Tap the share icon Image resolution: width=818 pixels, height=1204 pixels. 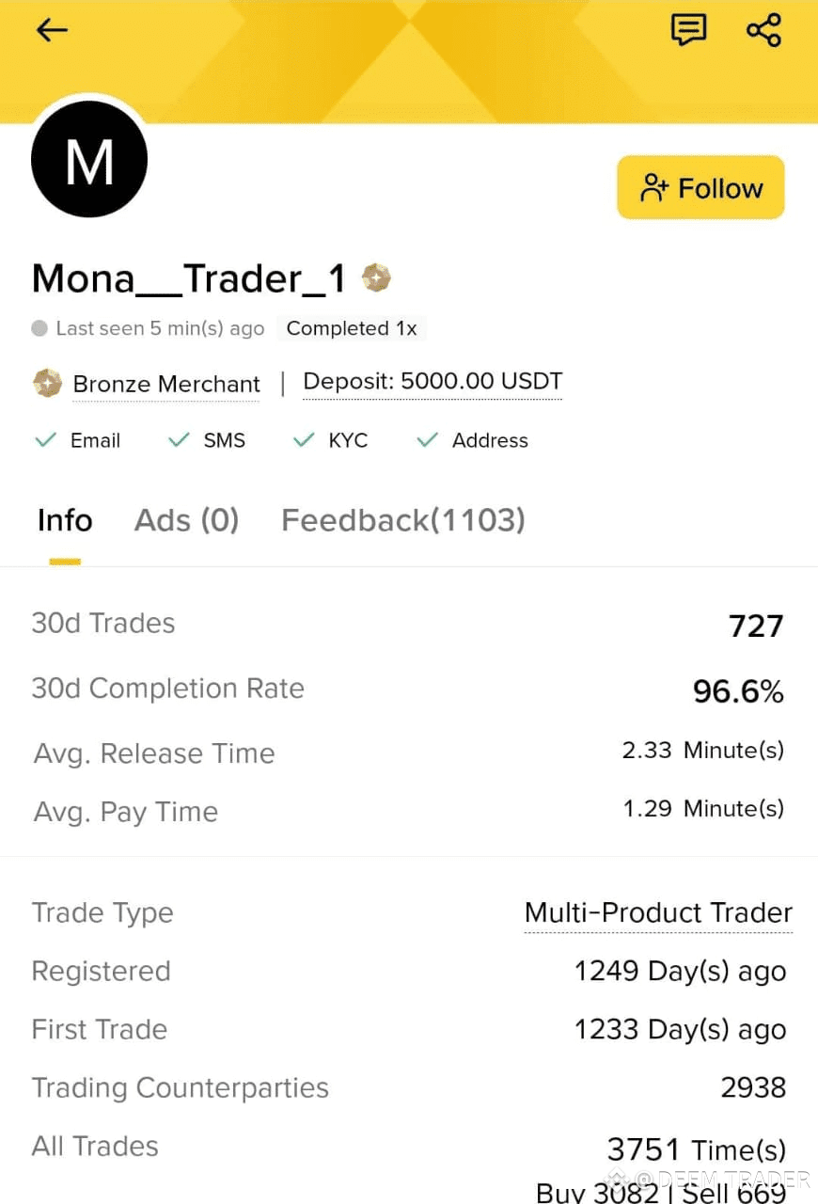coord(763,30)
